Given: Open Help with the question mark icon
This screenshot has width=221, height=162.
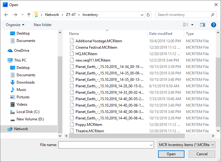Looking at the screenshot, I should (214, 25).
